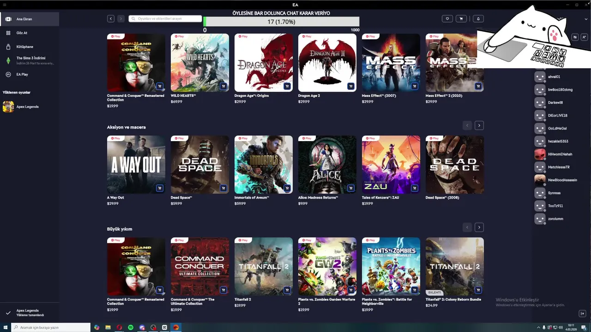
Task: Open Göz At in the sidebar
Action: (30, 33)
